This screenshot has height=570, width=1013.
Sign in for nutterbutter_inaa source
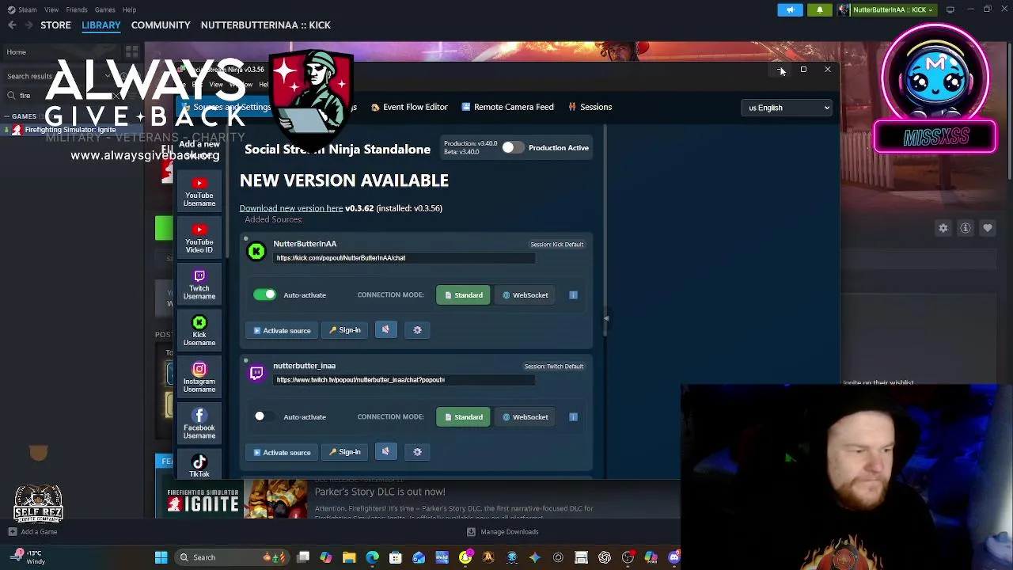click(x=345, y=452)
